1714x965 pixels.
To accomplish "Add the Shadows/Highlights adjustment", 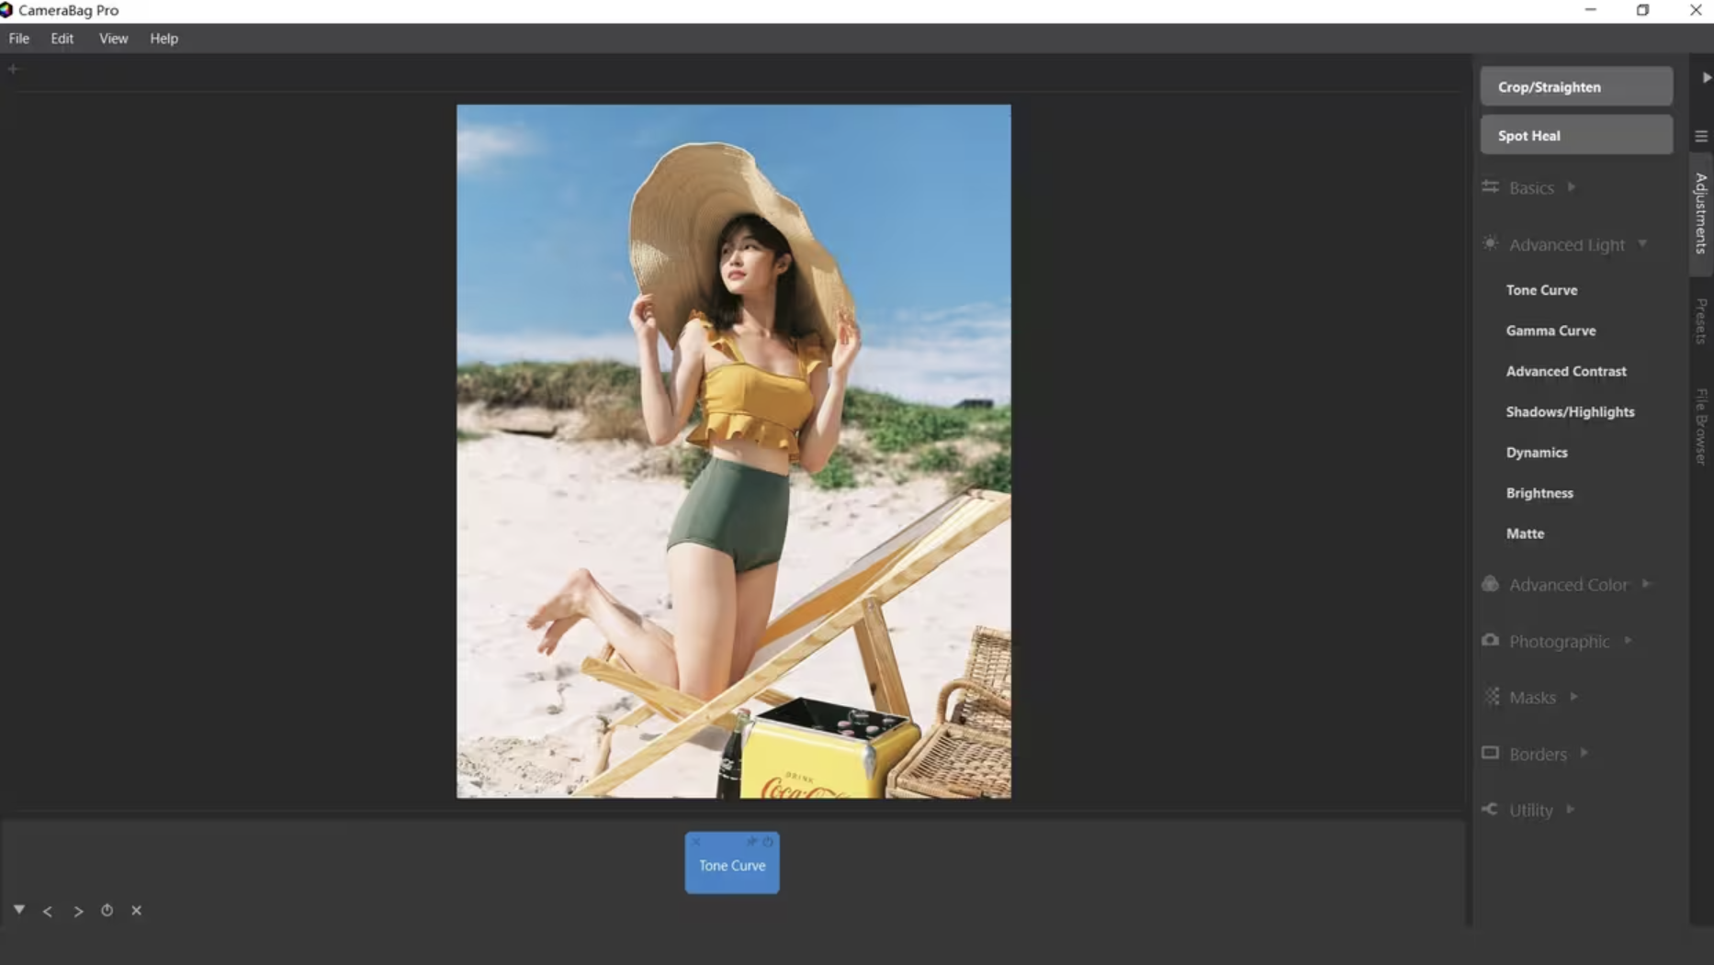I will 1570,412.
